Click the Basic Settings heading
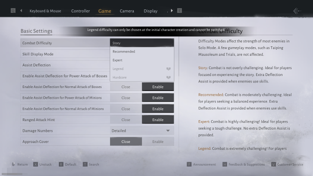The width and height of the screenshot is (313, 176). pyautogui.click(x=36, y=31)
